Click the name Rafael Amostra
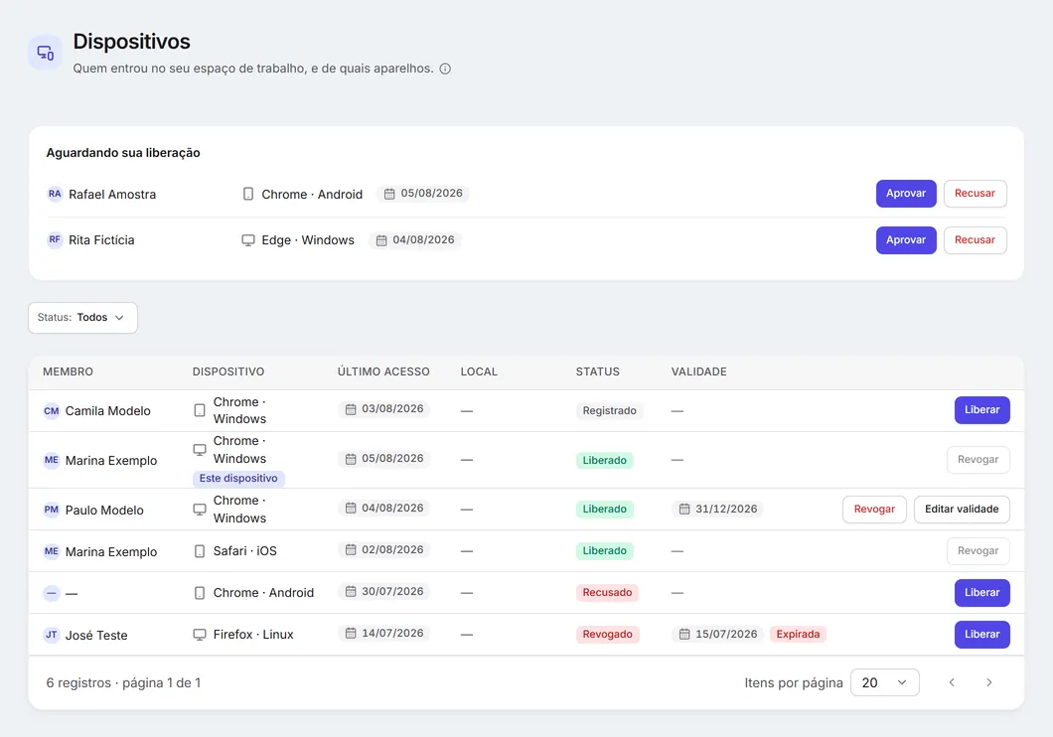1053x737 pixels. pyautogui.click(x=112, y=195)
